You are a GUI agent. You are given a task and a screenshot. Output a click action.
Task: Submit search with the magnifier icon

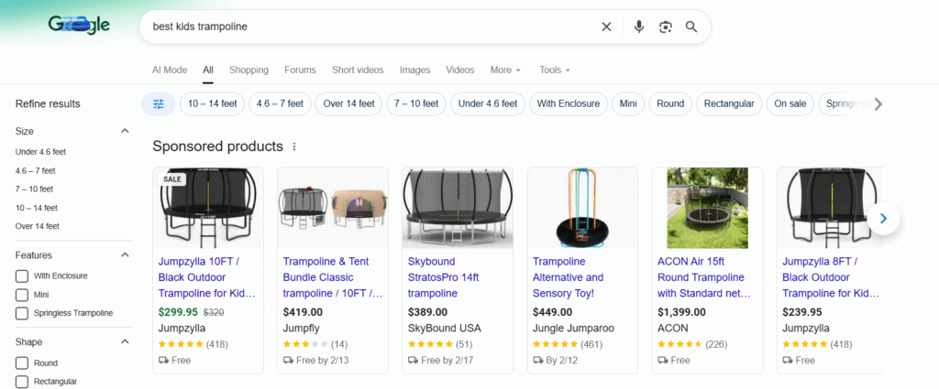[x=691, y=27]
